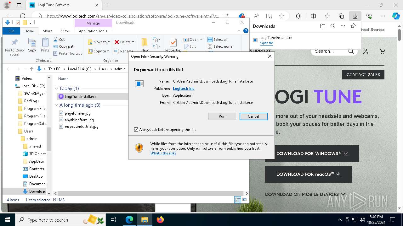Viewport: 403px width, 226px height.
Task: Pin the Edge Downloads panel
Action: (353, 26)
